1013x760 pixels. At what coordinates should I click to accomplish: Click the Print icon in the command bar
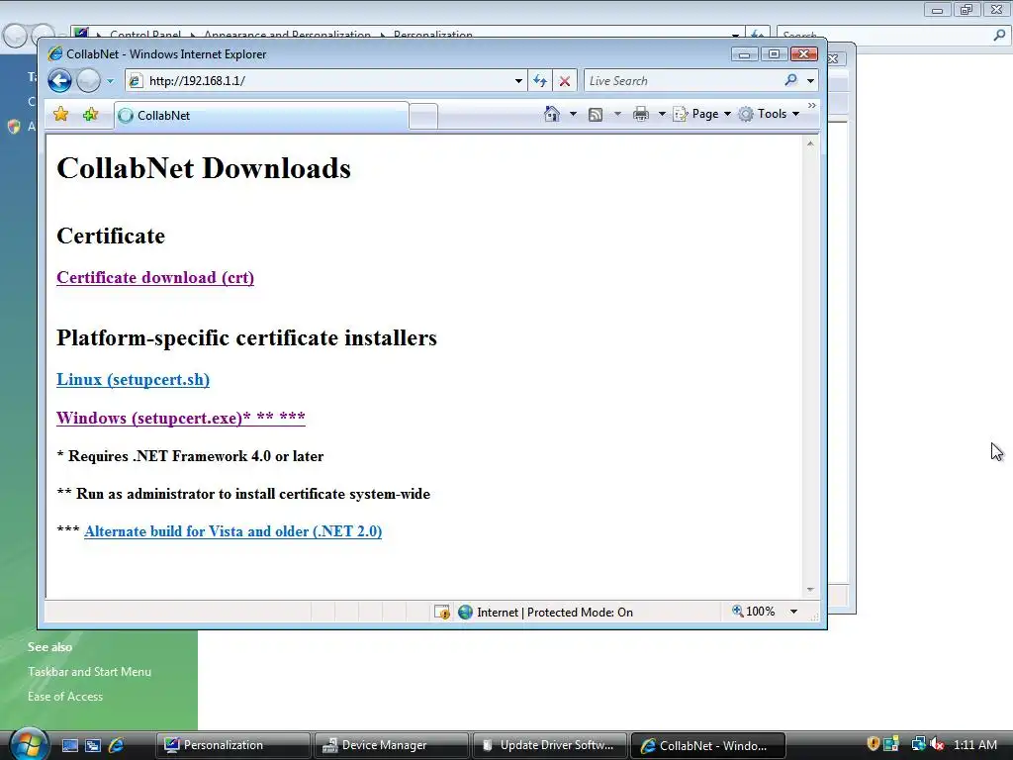click(641, 114)
